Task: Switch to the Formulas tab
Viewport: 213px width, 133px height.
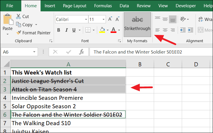Action: pos(103,6)
